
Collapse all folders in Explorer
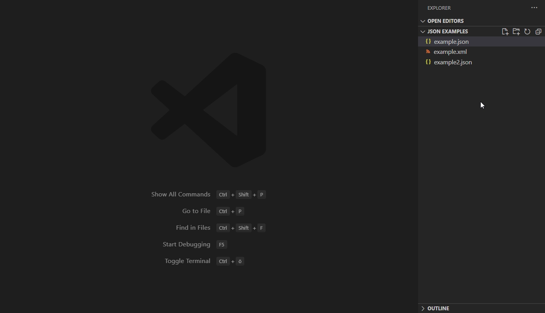coord(538,32)
